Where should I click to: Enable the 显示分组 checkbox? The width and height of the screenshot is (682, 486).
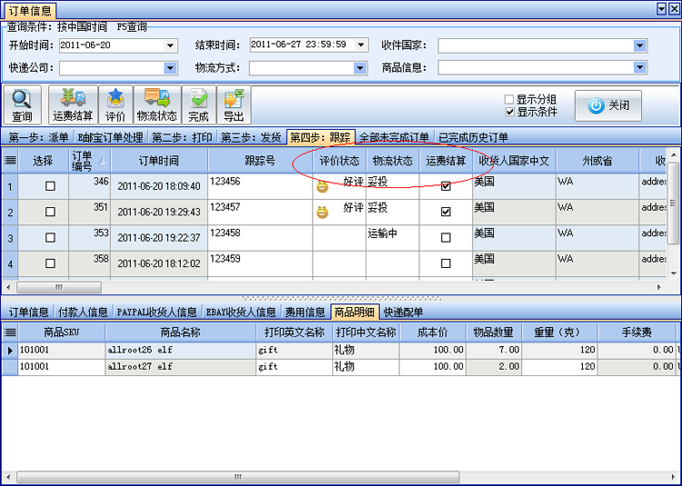(509, 99)
